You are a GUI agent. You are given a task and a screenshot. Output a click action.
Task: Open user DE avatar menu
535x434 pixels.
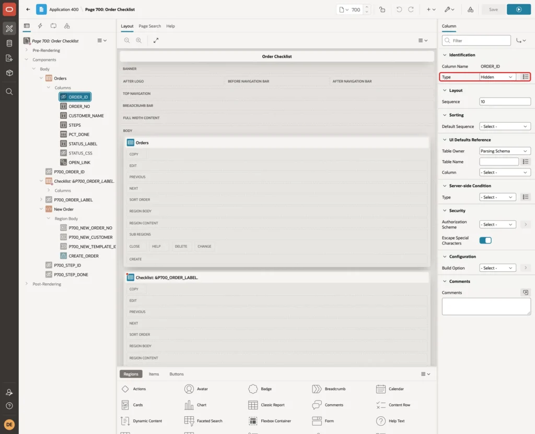[9, 425]
